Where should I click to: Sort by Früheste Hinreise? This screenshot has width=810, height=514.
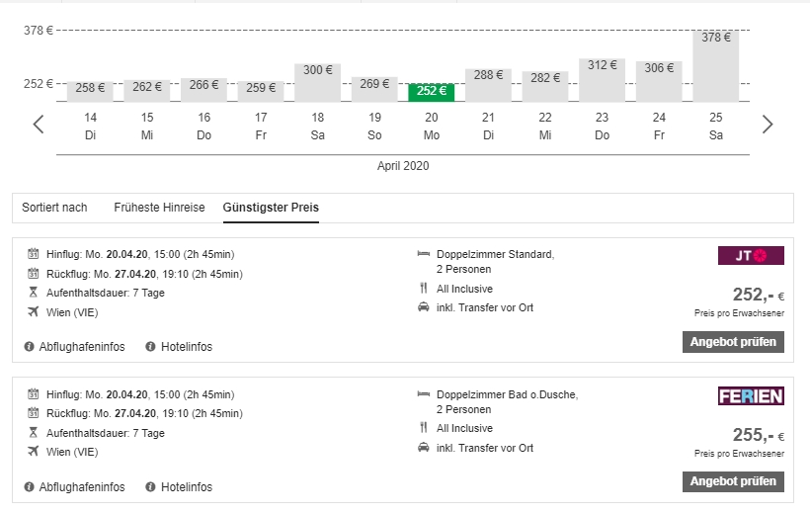pos(159,208)
